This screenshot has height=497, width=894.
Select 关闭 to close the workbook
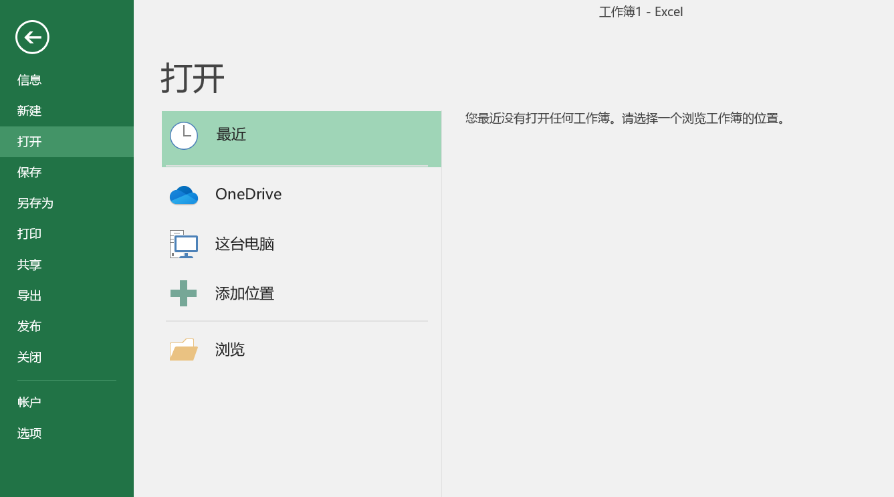[x=29, y=357]
